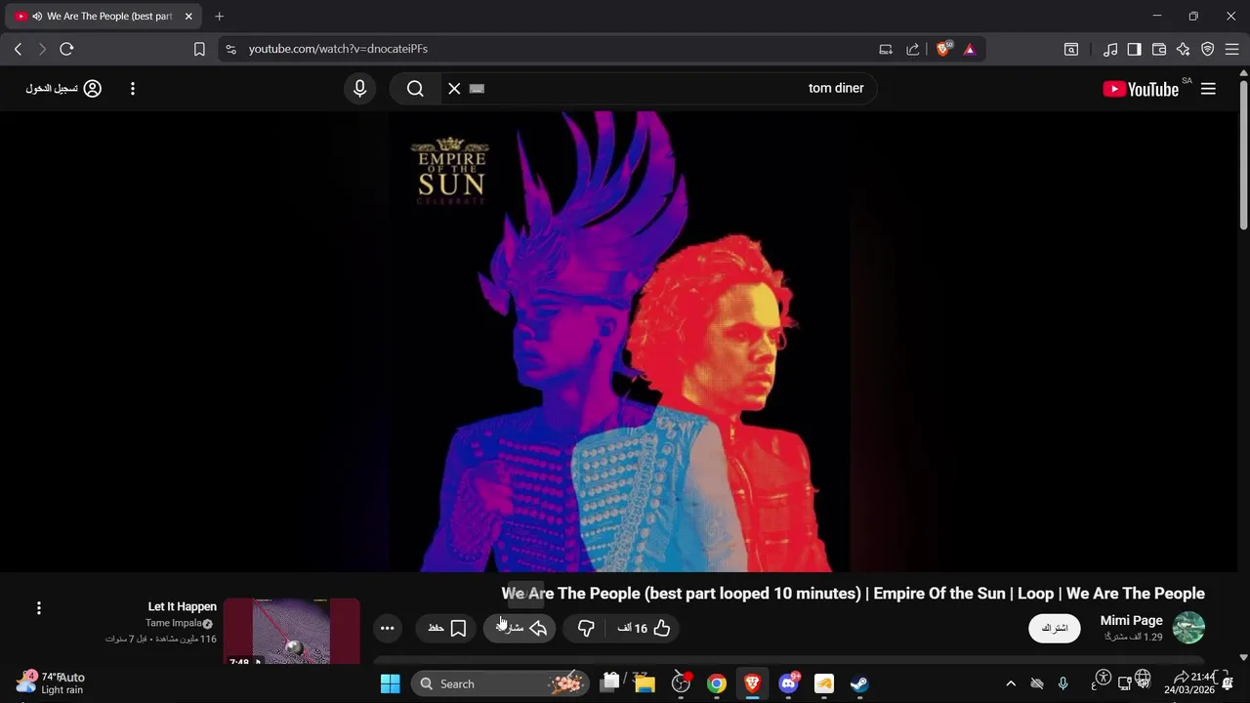1250x703 pixels.
Task: Open Google Chrome from taskbar
Action: tap(717, 683)
